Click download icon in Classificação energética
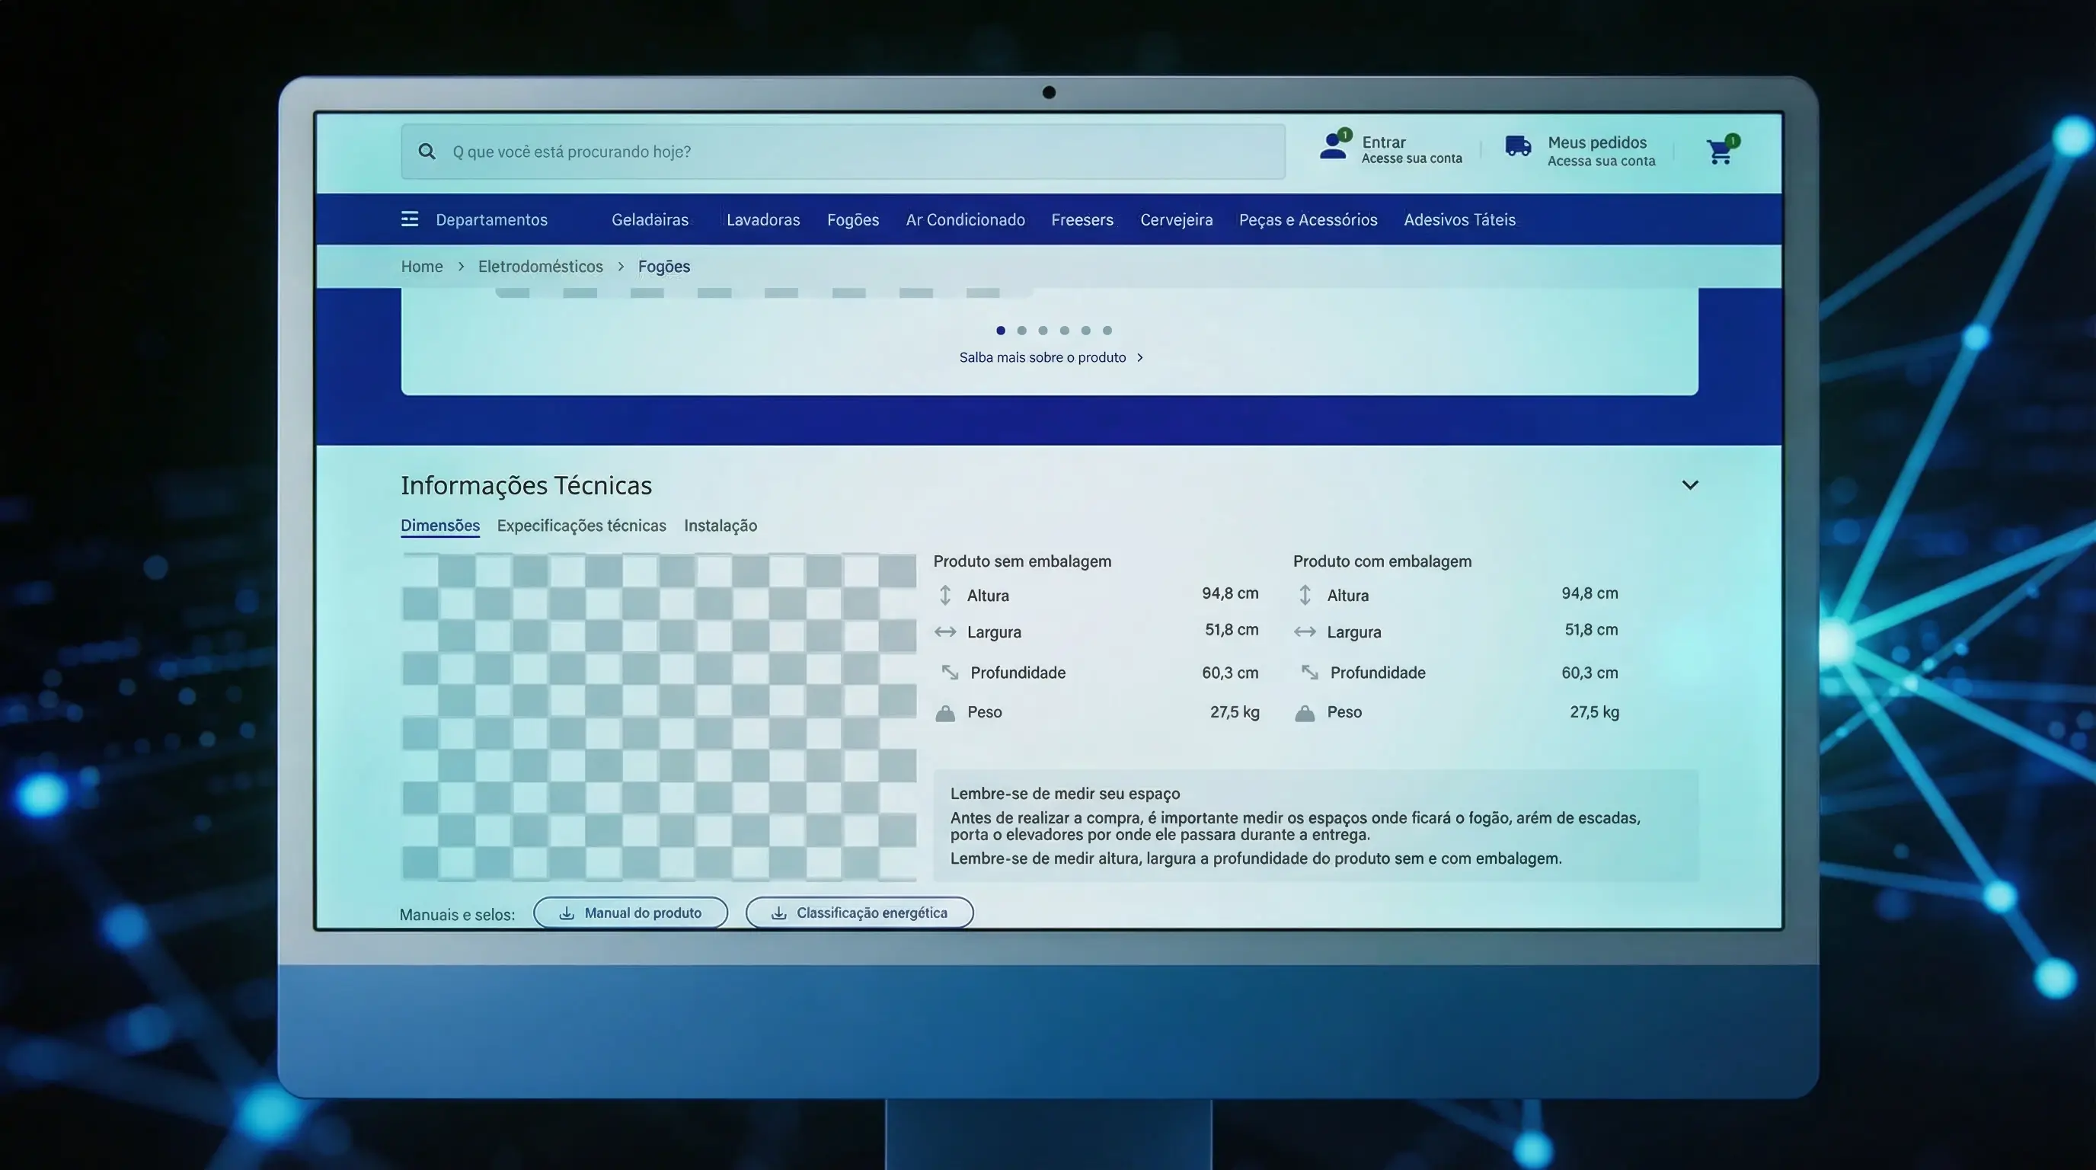Viewport: 2096px width, 1170px height. pyautogui.click(x=778, y=913)
